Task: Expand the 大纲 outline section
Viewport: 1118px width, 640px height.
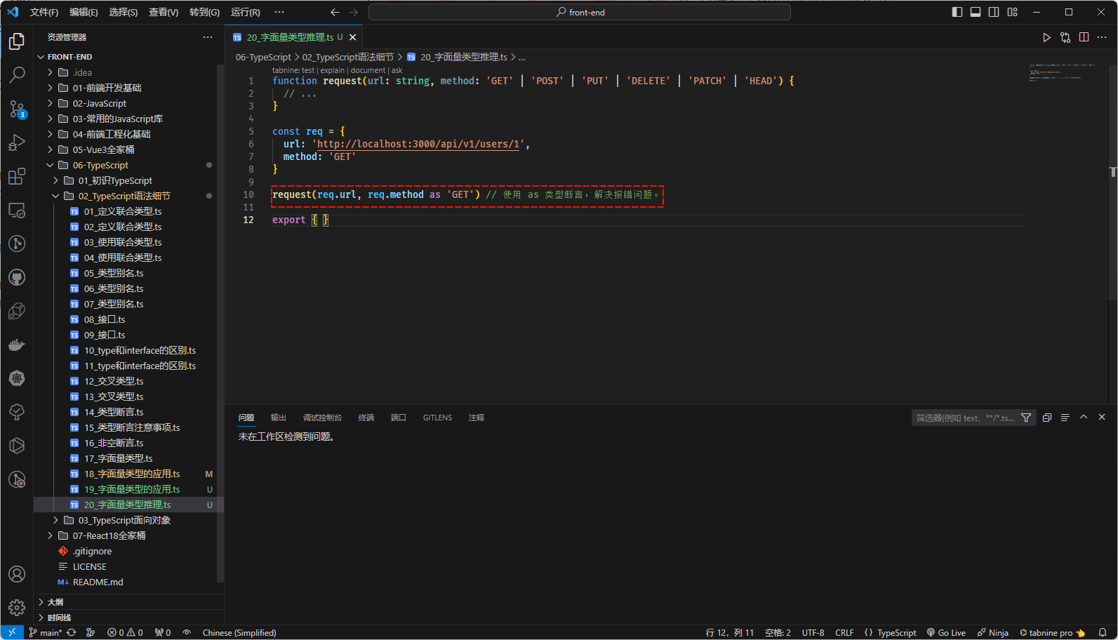Action: (55, 602)
